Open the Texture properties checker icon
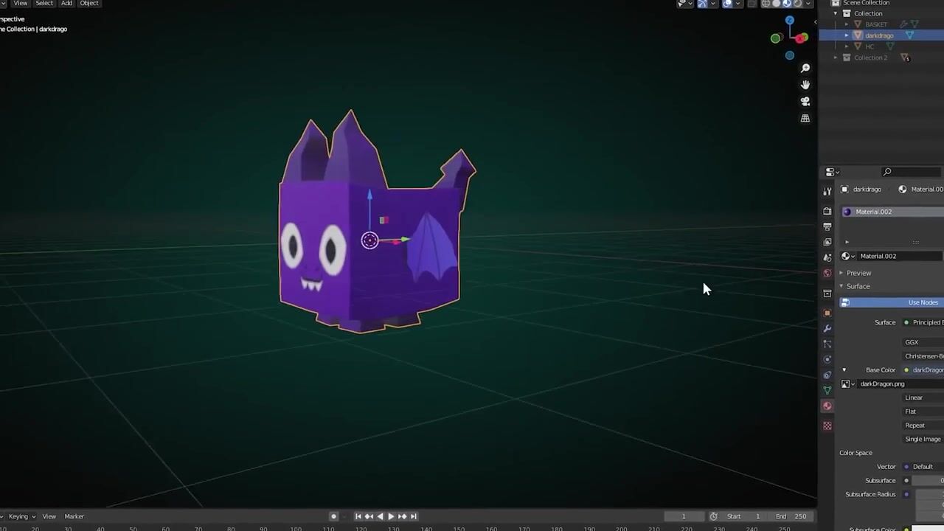The height and width of the screenshot is (531, 944). tap(827, 426)
